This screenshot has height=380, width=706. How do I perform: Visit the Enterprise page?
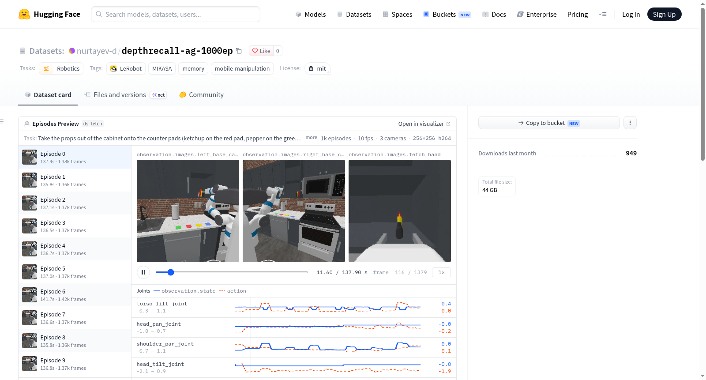coord(537,14)
